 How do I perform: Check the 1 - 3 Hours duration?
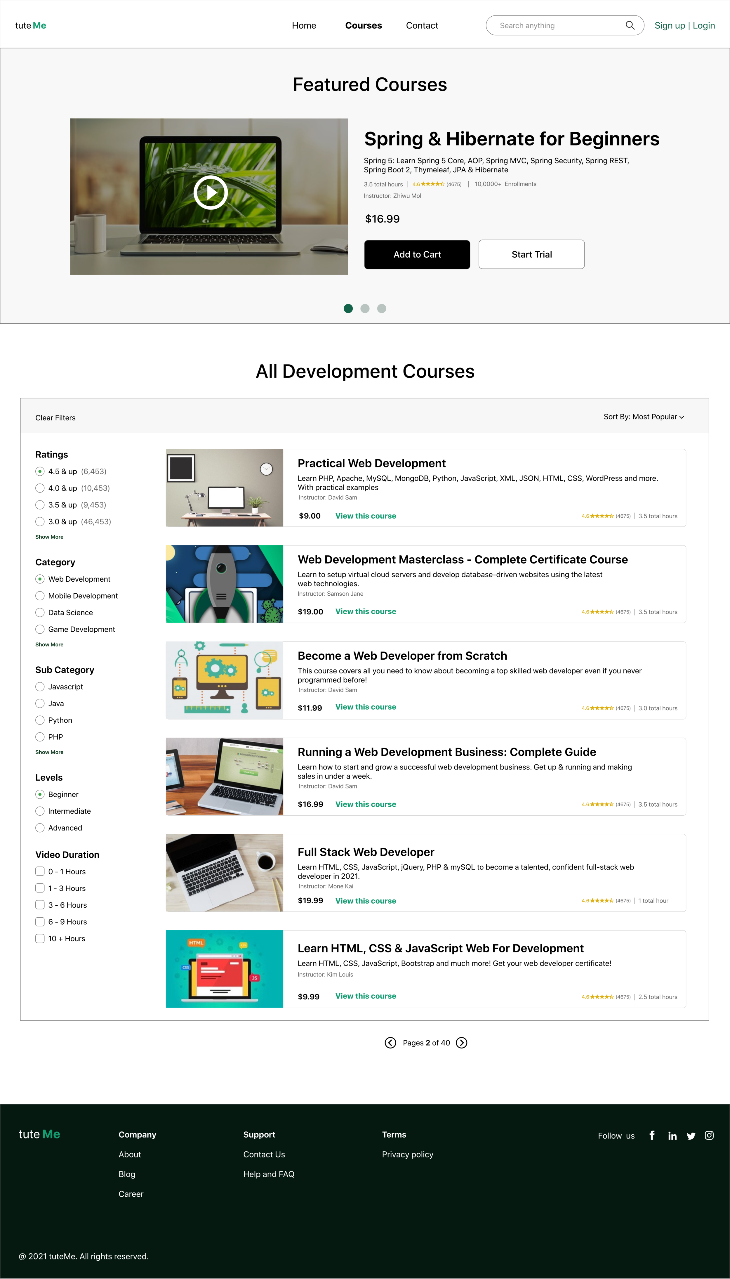click(40, 888)
